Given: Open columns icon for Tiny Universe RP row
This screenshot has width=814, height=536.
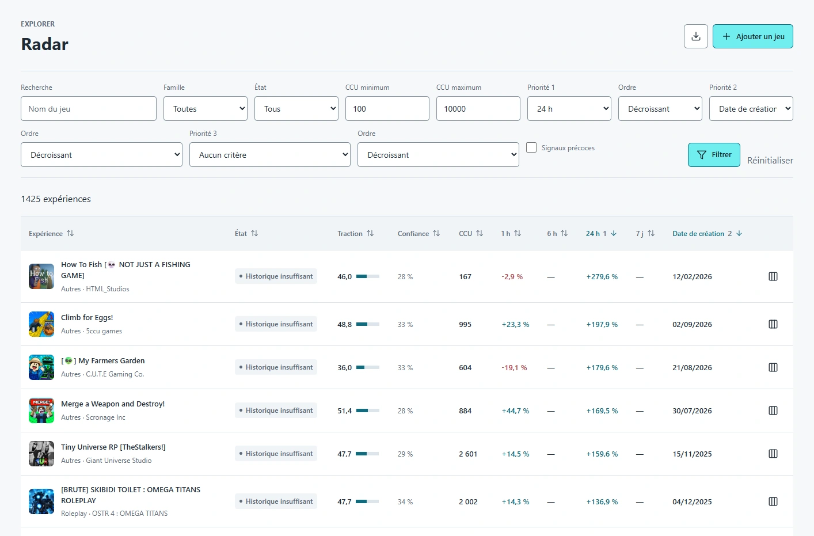Looking at the screenshot, I should pos(773,454).
